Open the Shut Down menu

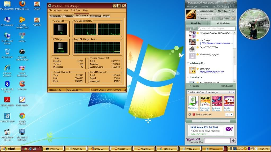[76, 10]
